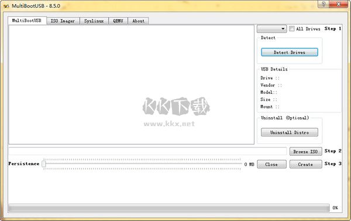
Task: Switch to the MultiBootUSB tab
Action: pyautogui.click(x=27, y=20)
